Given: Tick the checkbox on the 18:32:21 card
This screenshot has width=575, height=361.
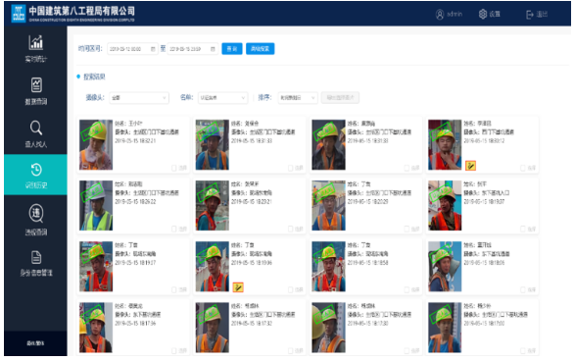Looking at the screenshot, I should (174, 168).
